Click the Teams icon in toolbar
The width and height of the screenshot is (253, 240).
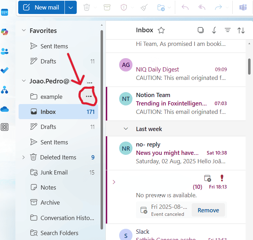pos(243,7)
